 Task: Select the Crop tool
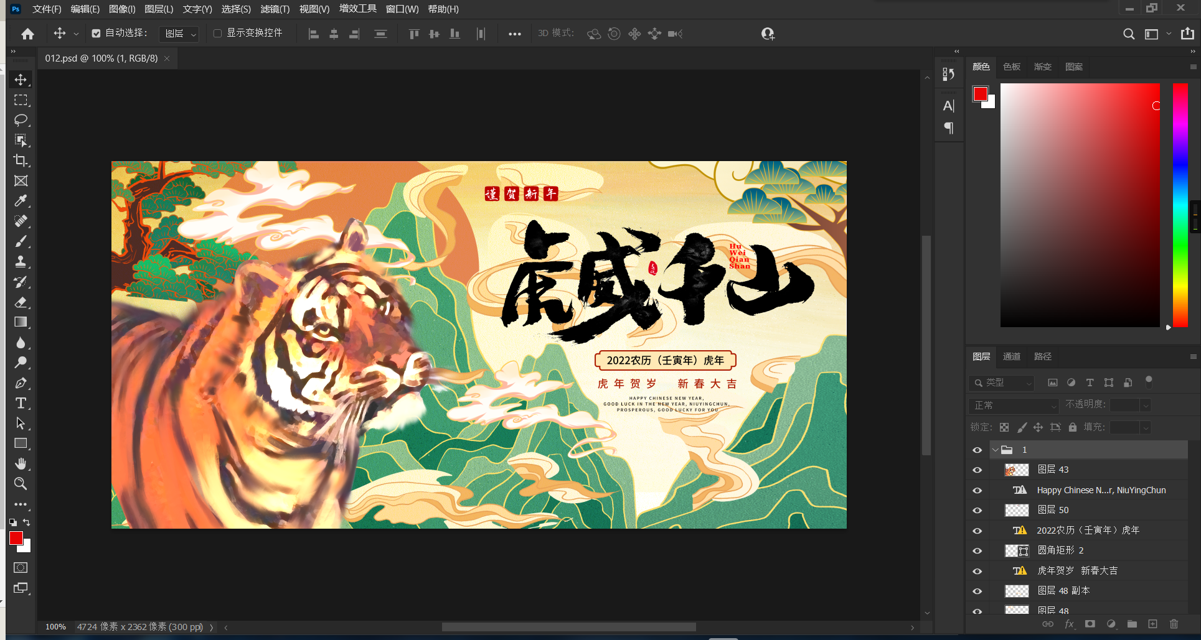pos(21,160)
